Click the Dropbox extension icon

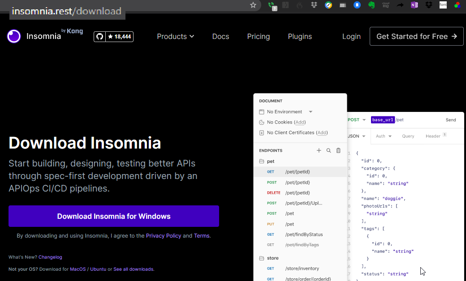tap(314, 5)
